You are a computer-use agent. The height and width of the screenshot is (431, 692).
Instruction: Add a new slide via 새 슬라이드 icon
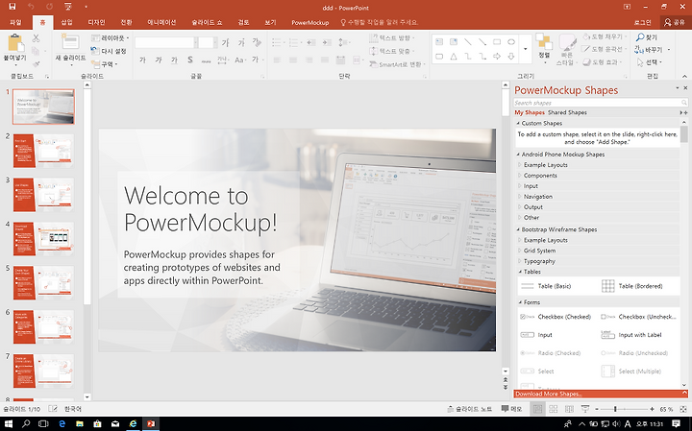coord(70,42)
